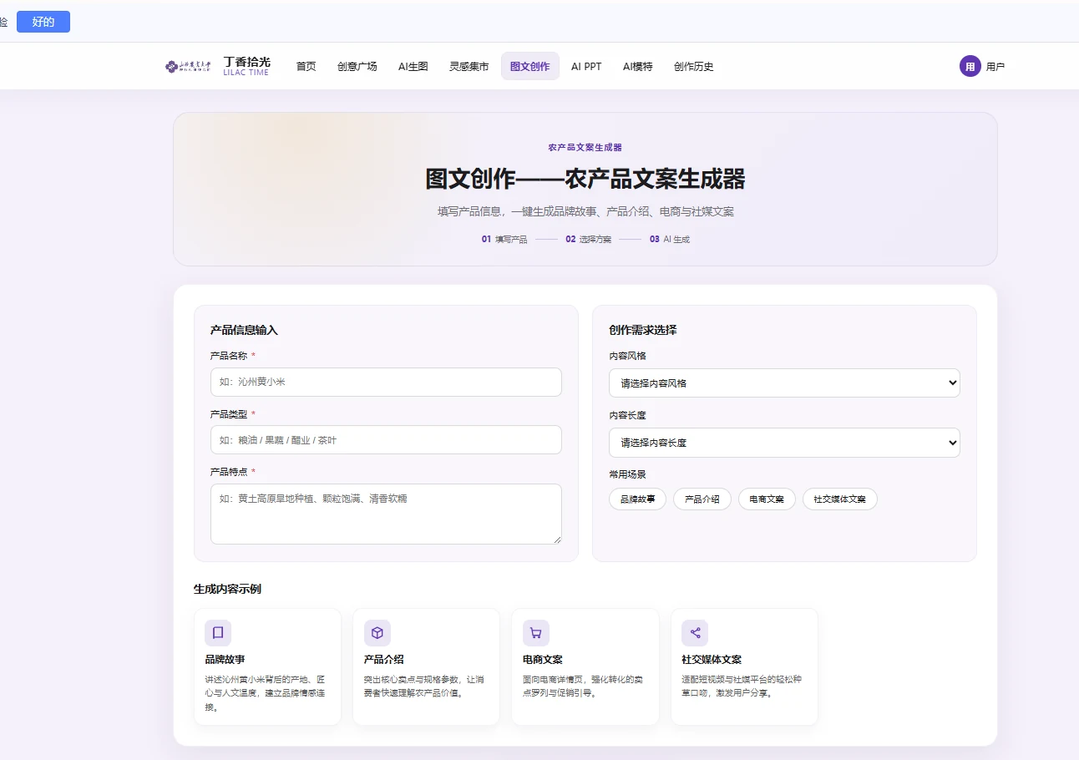Focus the 产品类型 input field
The height and width of the screenshot is (760, 1079).
click(x=386, y=440)
